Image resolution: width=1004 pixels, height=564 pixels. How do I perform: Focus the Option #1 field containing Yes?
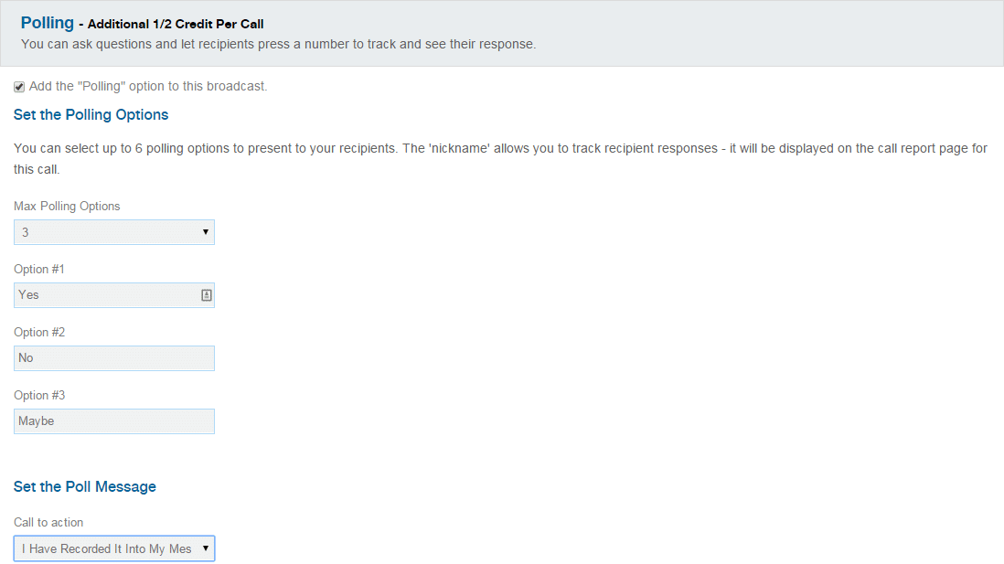[x=114, y=295]
